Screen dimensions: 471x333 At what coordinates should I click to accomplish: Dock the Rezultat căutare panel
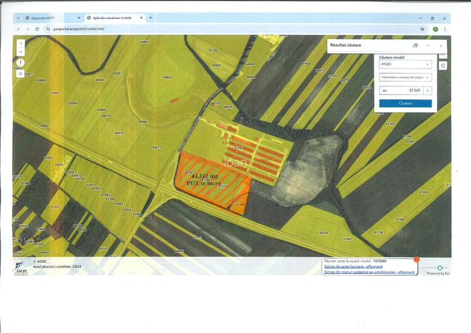point(415,46)
